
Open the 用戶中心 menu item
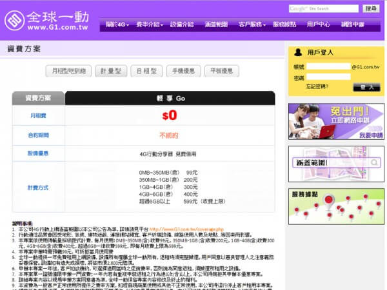click(319, 24)
